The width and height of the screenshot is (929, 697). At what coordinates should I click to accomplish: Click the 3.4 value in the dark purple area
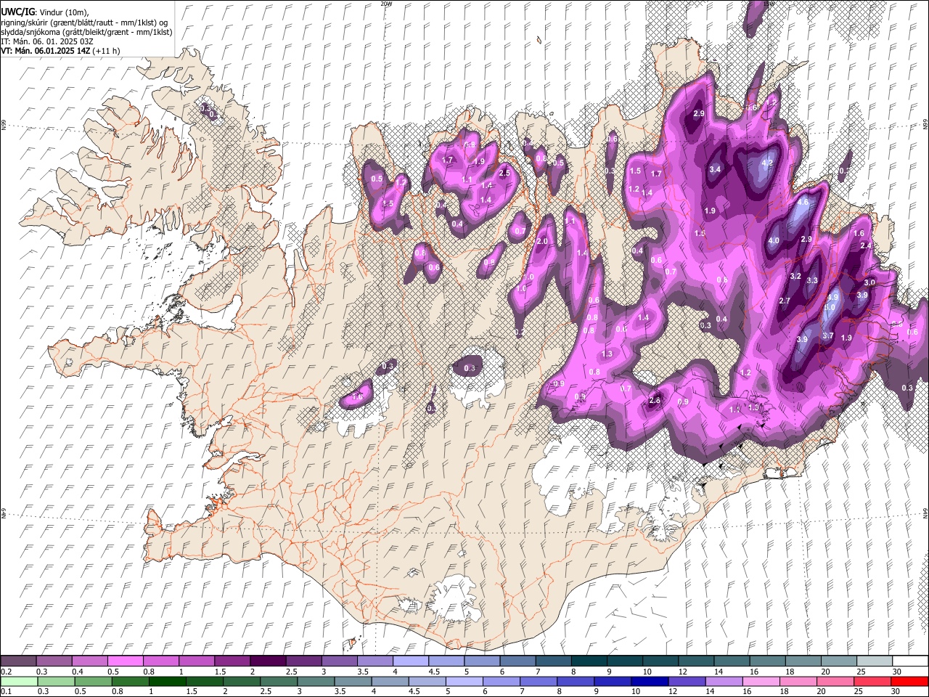pyautogui.click(x=715, y=170)
